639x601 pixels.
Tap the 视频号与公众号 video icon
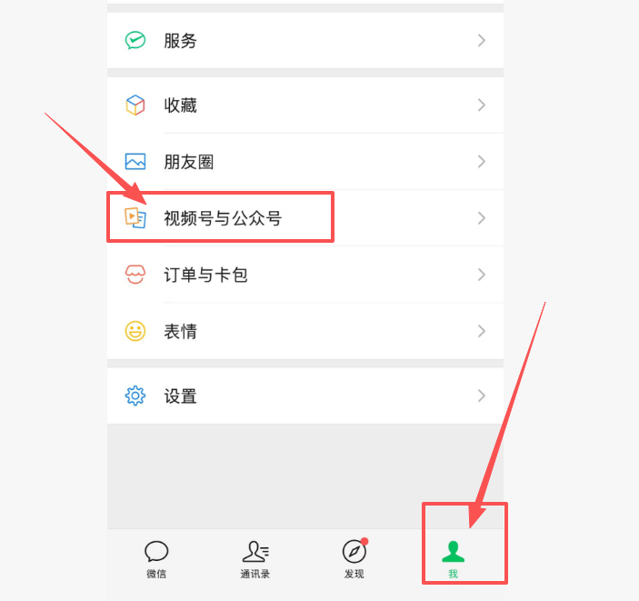pos(135,217)
